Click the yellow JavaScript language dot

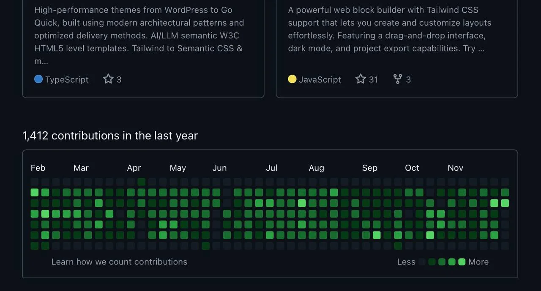click(x=292, y=79)
